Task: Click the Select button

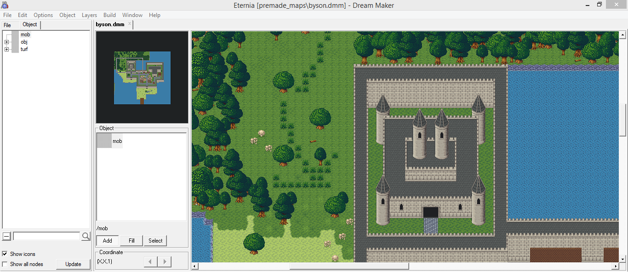Action: [155, 241]
